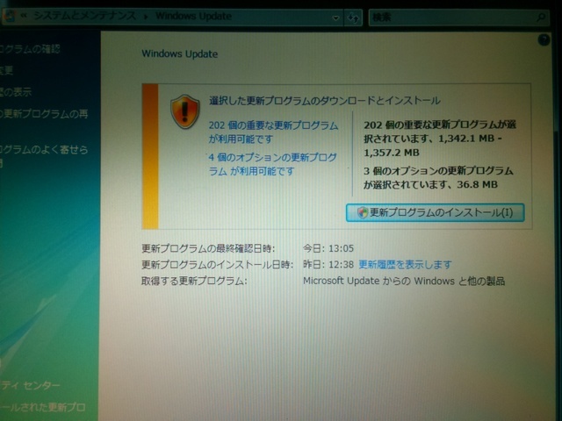Open the センター link in the sidebar
Viewport: 562px width, 421px height.
click(30, 386)
